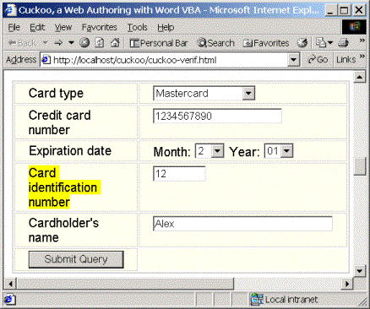Click the horizontal scrollbar right arrow

click(x=347, y=284)
